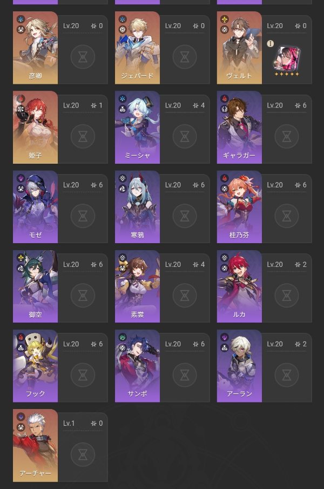Open the アーラン character portrait
The image size is (324, 489).
tap(239, 366)
